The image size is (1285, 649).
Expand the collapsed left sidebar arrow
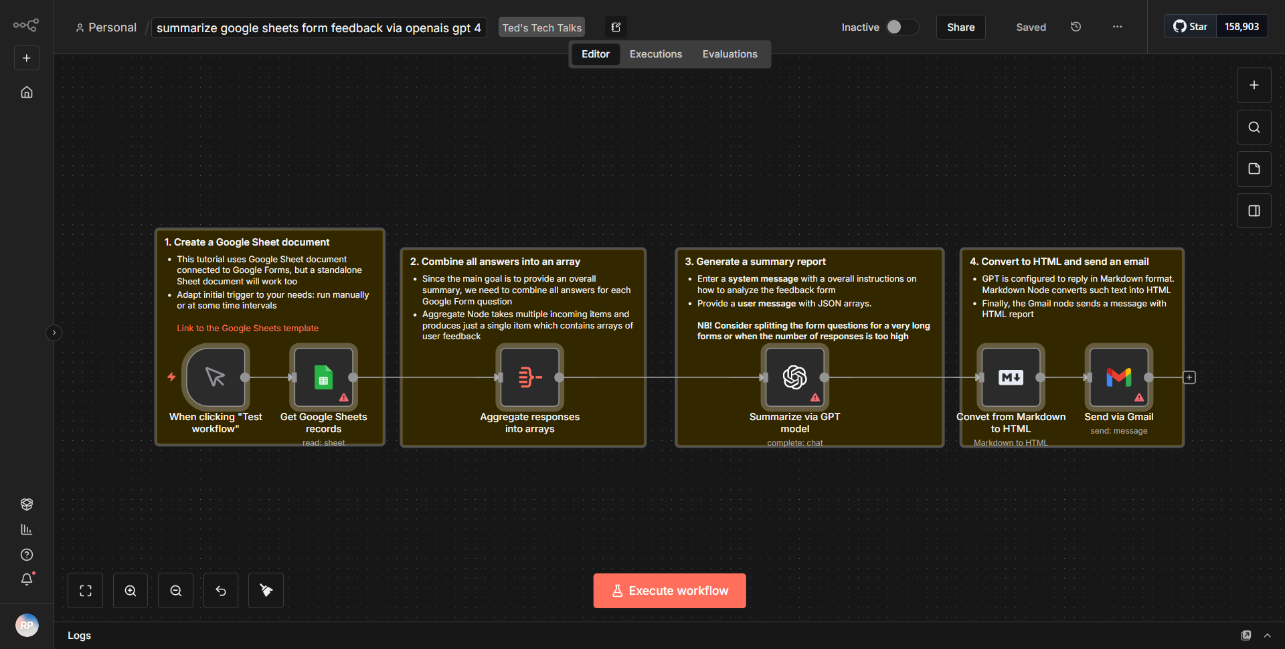point(54,333)
